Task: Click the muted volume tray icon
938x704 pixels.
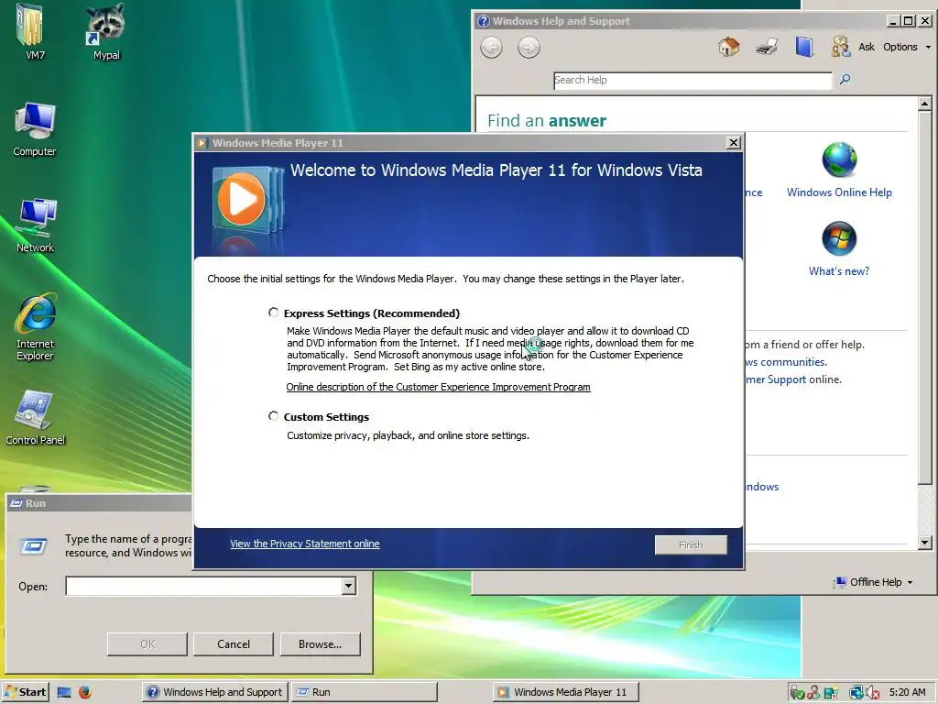Action: coord(872,693)
